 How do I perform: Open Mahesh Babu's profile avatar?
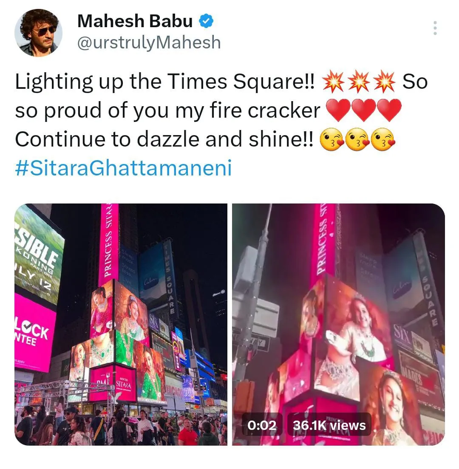click(38, 33)
